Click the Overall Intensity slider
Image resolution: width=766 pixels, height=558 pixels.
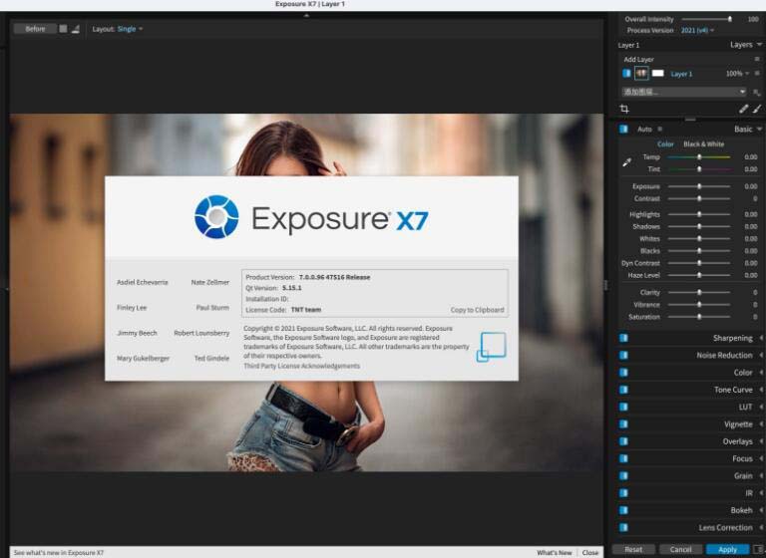coord(707,19)
